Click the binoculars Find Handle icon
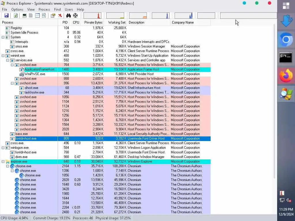295x221 pixels. pyautogui.click(x=69, y=16)
